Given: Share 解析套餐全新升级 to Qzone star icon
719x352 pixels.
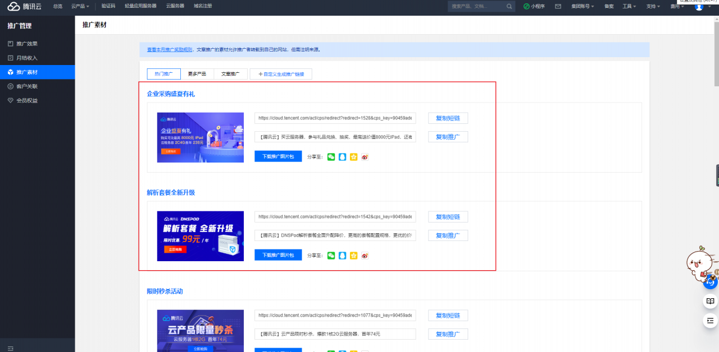Looking at the screenshot, I should point(354,256).
